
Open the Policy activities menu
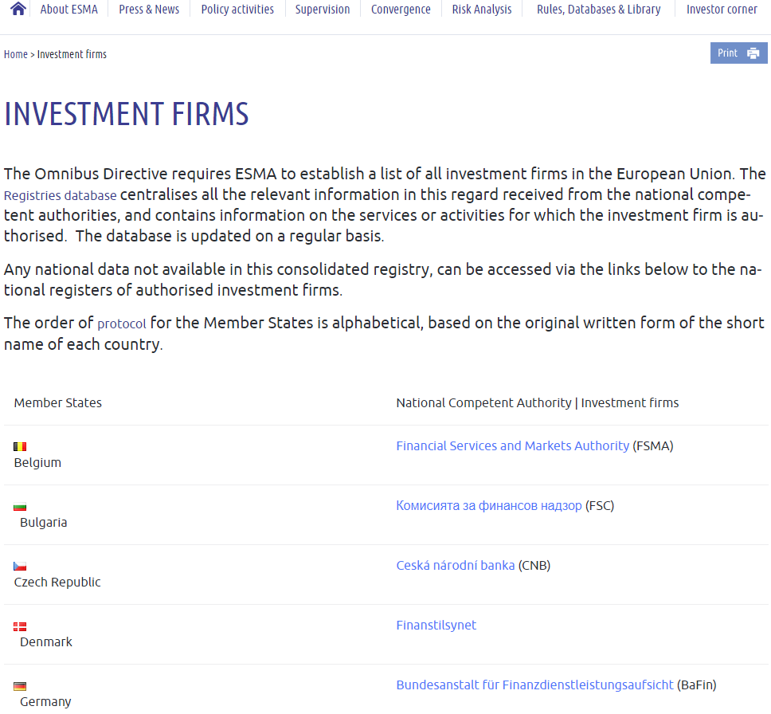click(237, 10)
